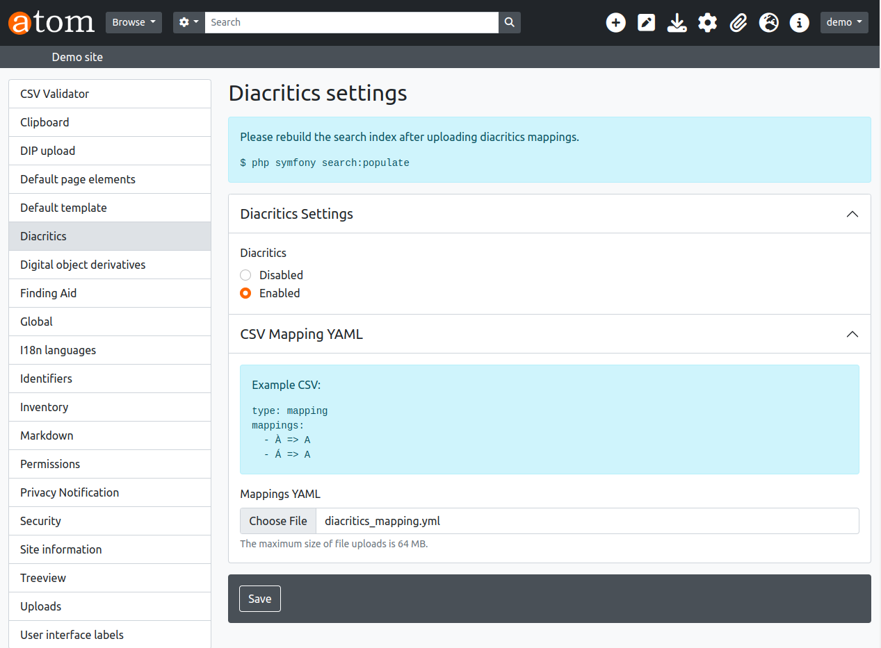Click the Save button
This screenshot has height=648, width=881.
point(259,599)
